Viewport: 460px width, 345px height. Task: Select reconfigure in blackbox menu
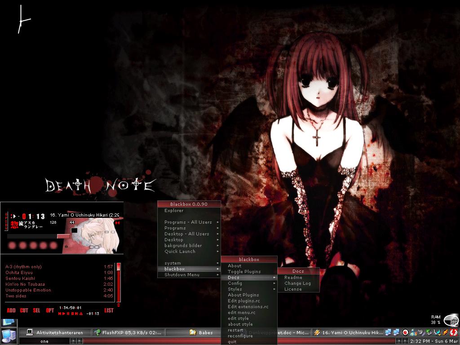249,336
